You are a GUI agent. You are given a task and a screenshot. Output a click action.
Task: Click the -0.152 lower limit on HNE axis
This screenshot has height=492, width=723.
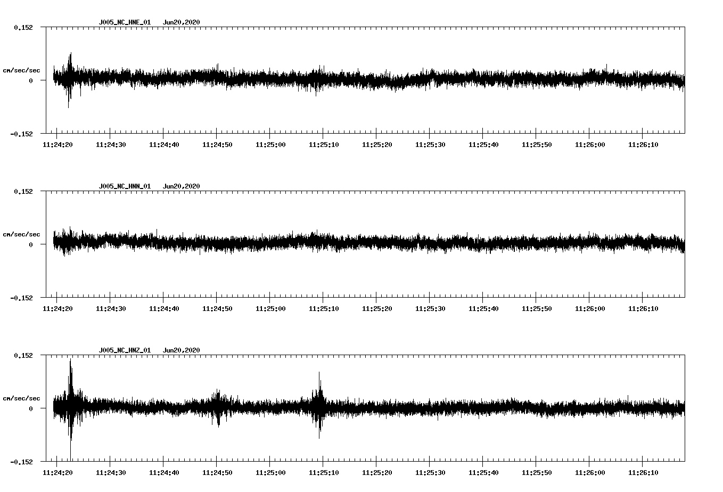pos(21,134)
